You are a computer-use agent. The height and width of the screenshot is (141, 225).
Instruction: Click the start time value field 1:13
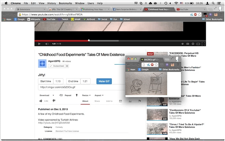[58, 81]
